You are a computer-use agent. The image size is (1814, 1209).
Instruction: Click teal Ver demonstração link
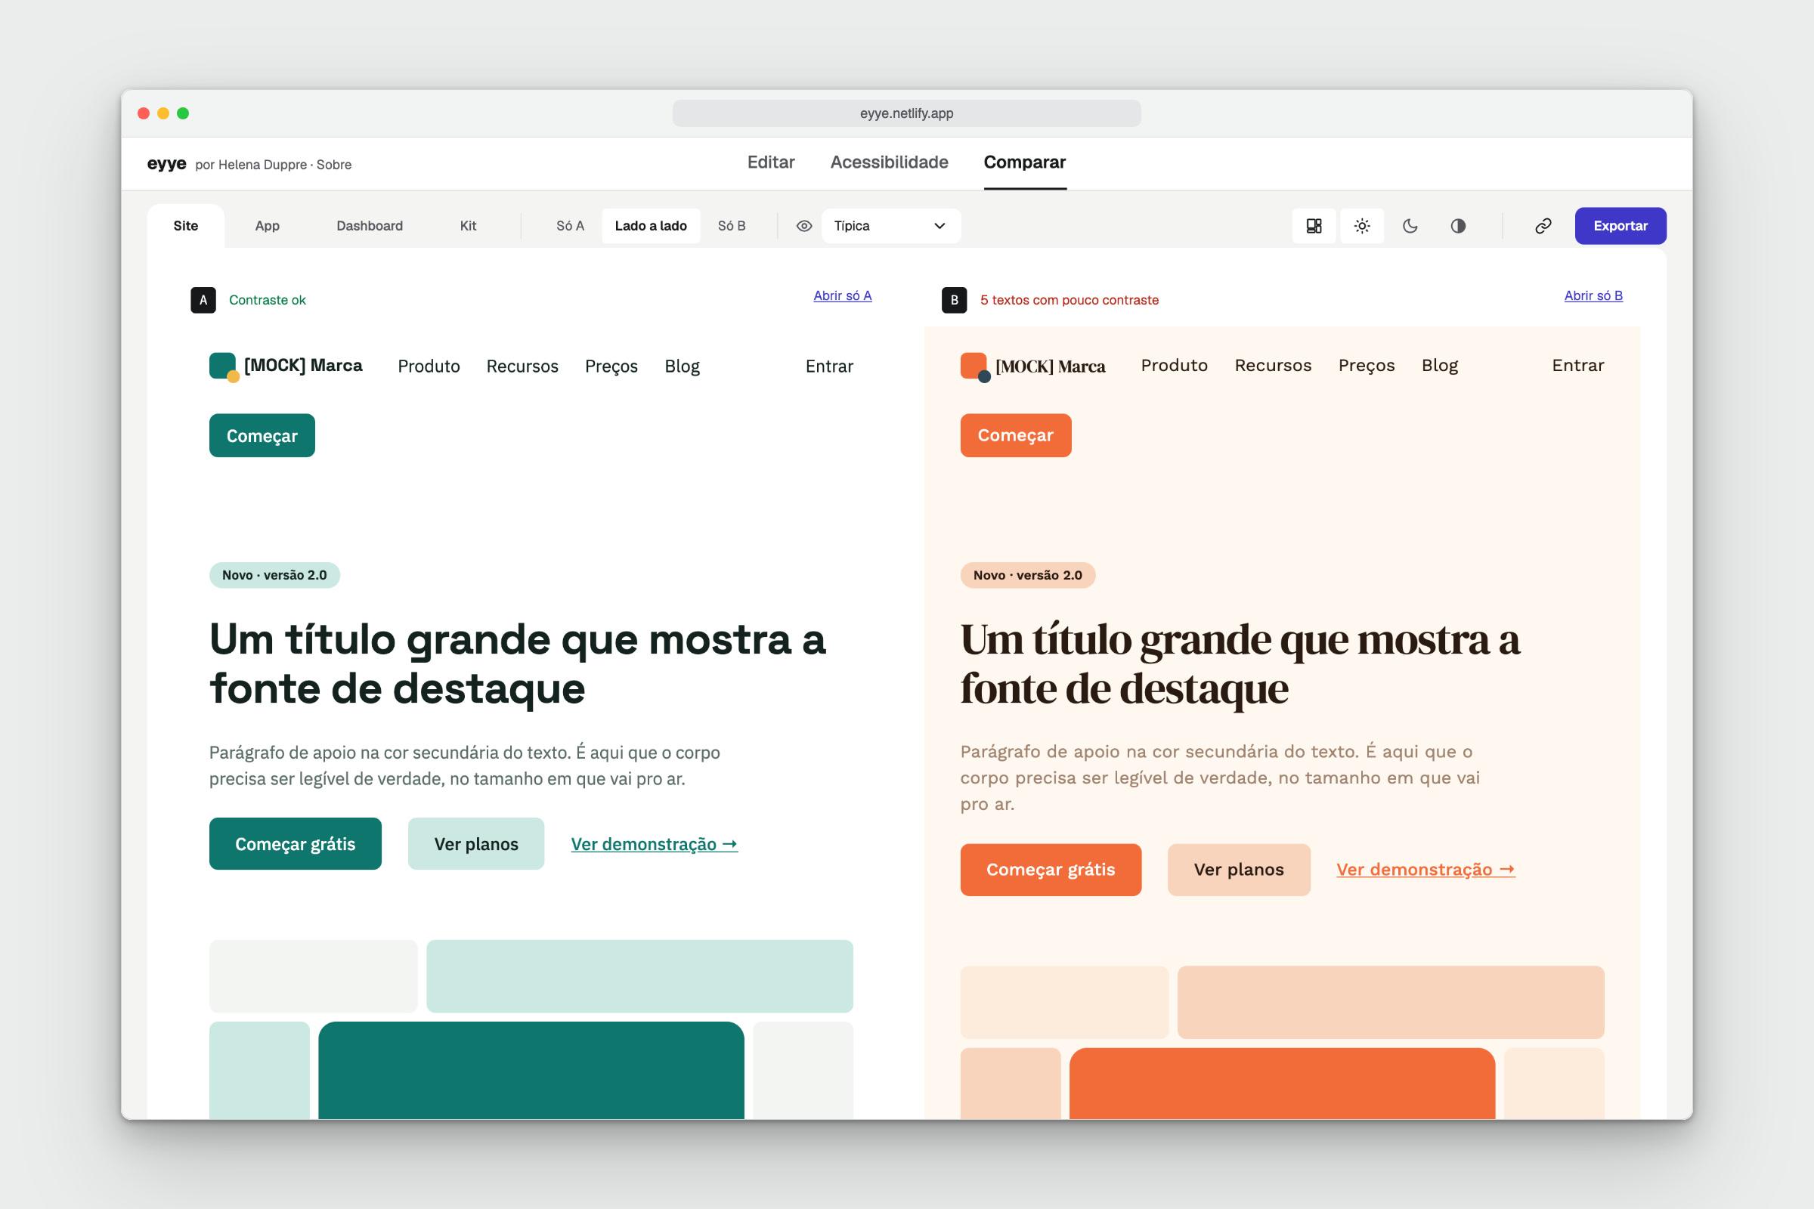click(x=654, y=844)
